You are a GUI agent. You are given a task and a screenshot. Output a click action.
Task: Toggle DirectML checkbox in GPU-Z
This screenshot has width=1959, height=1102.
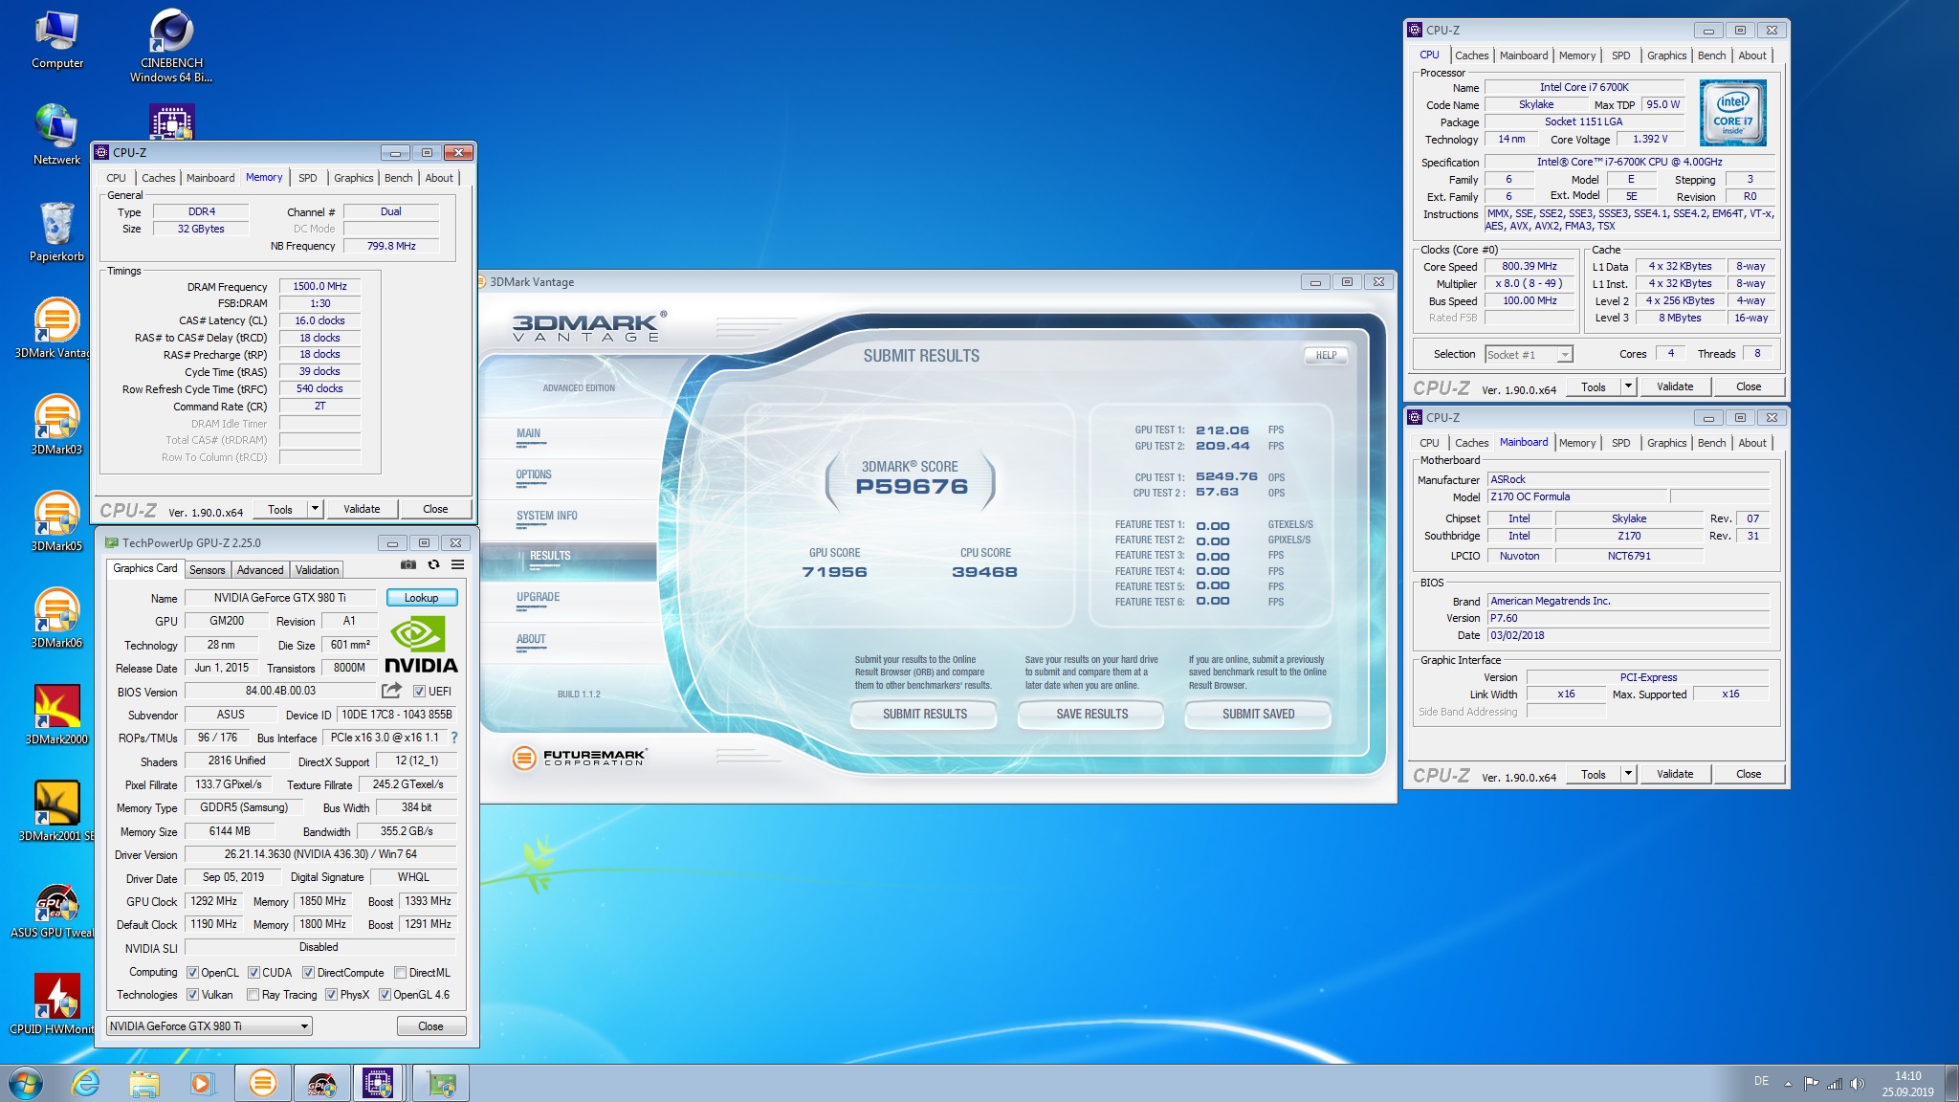[x=401, y=973]
